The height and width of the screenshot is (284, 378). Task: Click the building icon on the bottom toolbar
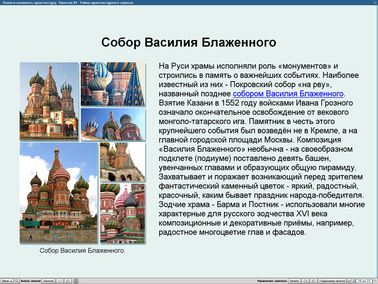point(76,281)
